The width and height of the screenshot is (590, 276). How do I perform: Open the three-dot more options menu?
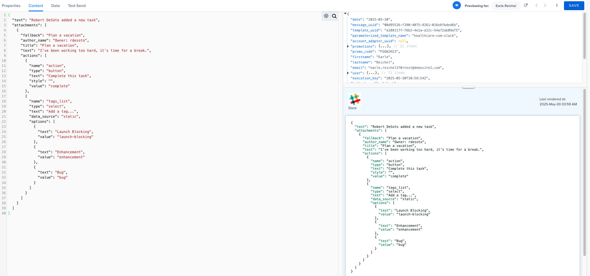tap(557, 5)
